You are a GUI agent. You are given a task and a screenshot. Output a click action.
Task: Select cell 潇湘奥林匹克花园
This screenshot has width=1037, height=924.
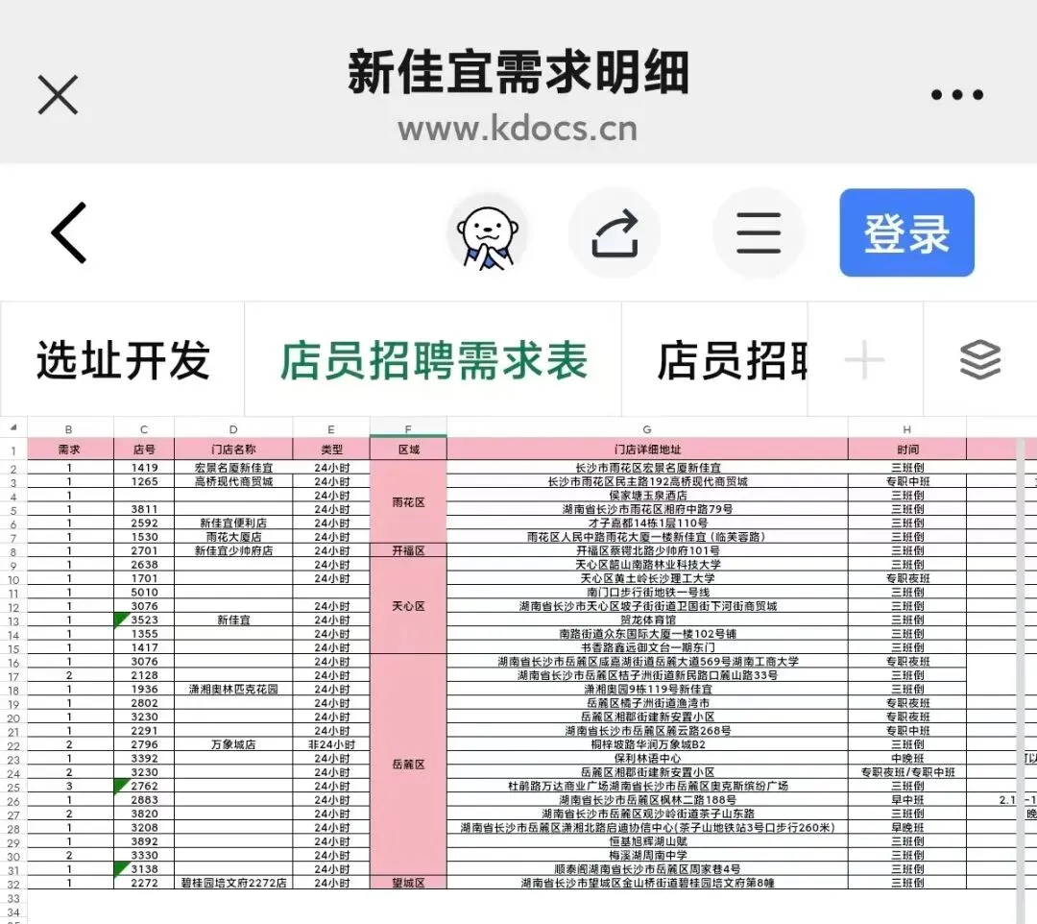(233, 690)
